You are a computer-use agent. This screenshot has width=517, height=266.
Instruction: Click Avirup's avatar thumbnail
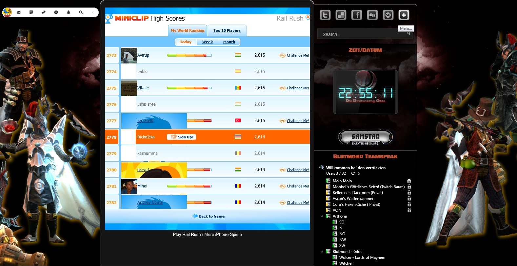[x=129, y=55]
